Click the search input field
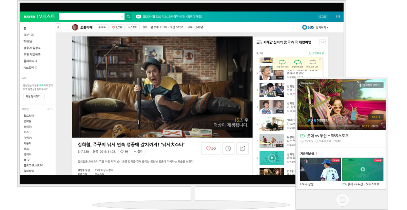This screenshot has width=407, height=210. click(89, 17)
